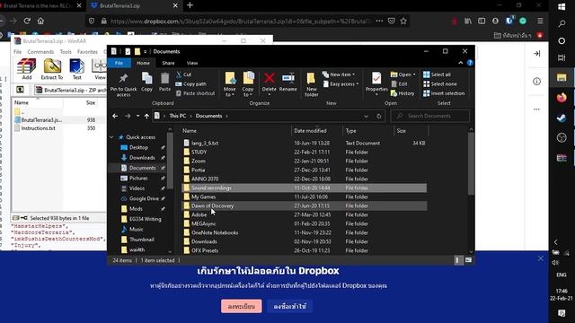
Task: Click This PC in breadcrumb
Action: 178,116
